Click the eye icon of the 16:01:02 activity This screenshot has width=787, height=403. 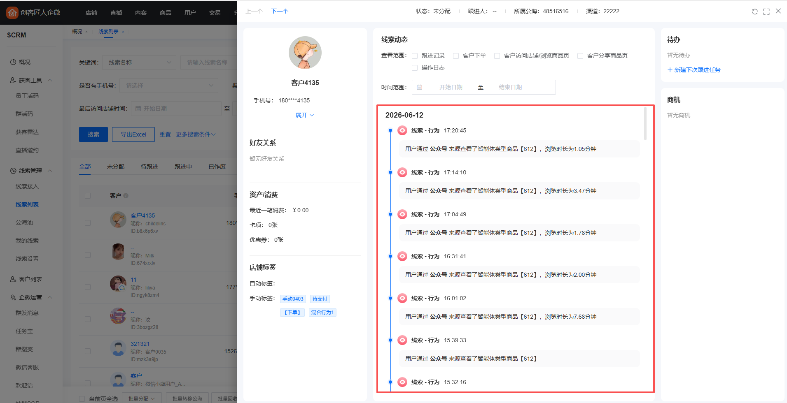click(x=402, y=298)
